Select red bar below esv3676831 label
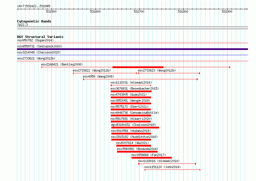The image size is (256, 181). (x=131, y=91)
